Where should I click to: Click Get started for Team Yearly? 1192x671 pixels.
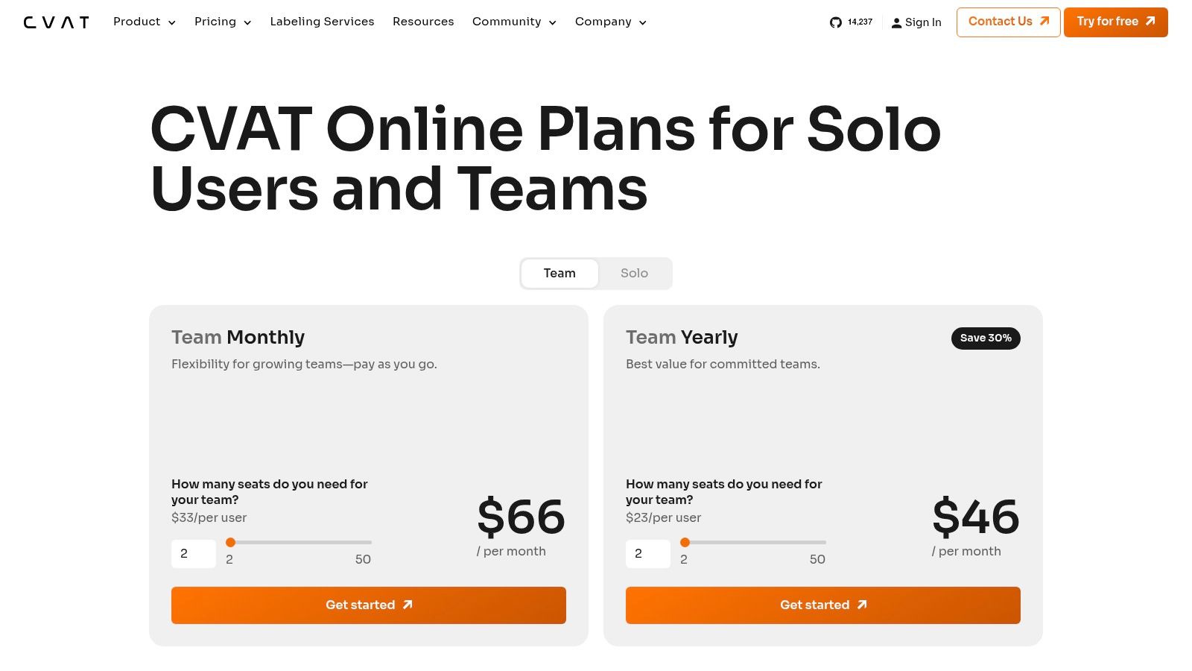pos(823,605)
